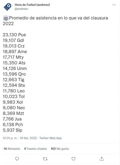The image size is (120, 165).
Task: Click the retweet arrows icon
Action: 45,159
